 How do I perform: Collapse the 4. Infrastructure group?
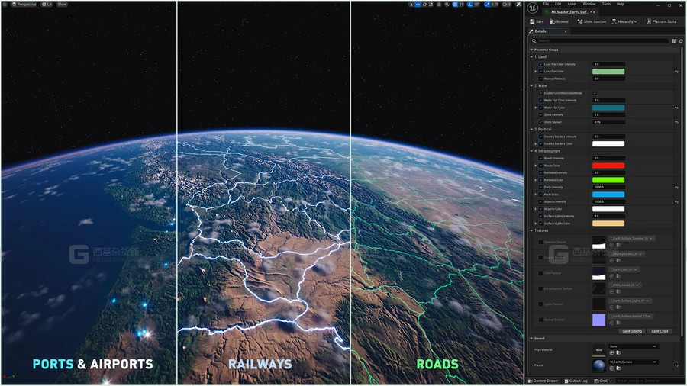pyautogui.click(x=532, y=151)
